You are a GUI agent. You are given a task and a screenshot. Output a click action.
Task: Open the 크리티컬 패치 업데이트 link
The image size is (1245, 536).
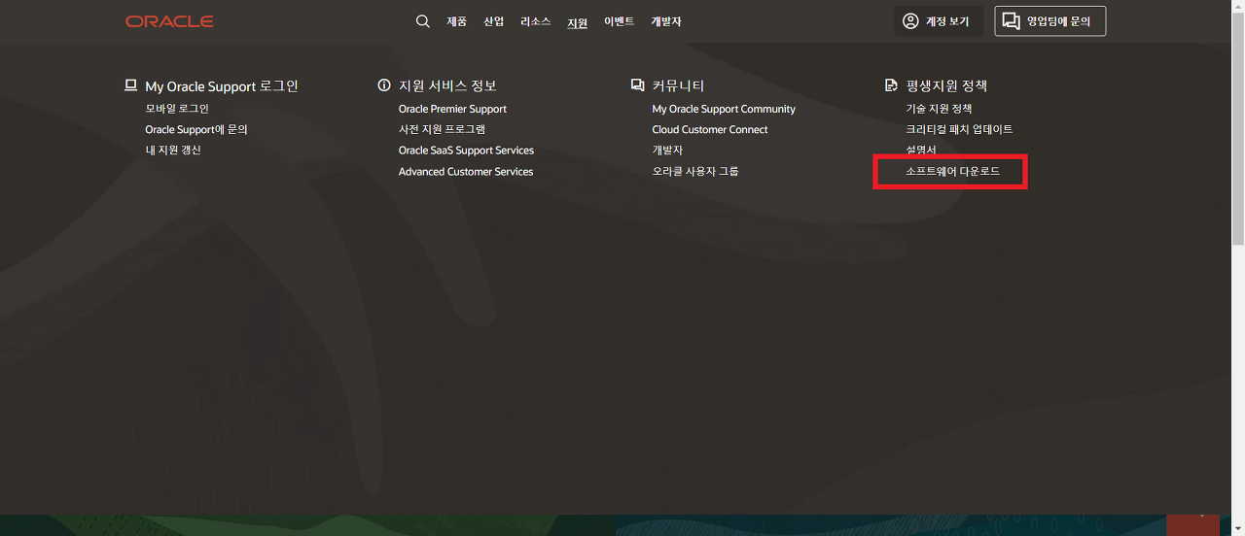click(x=959, y=129)
